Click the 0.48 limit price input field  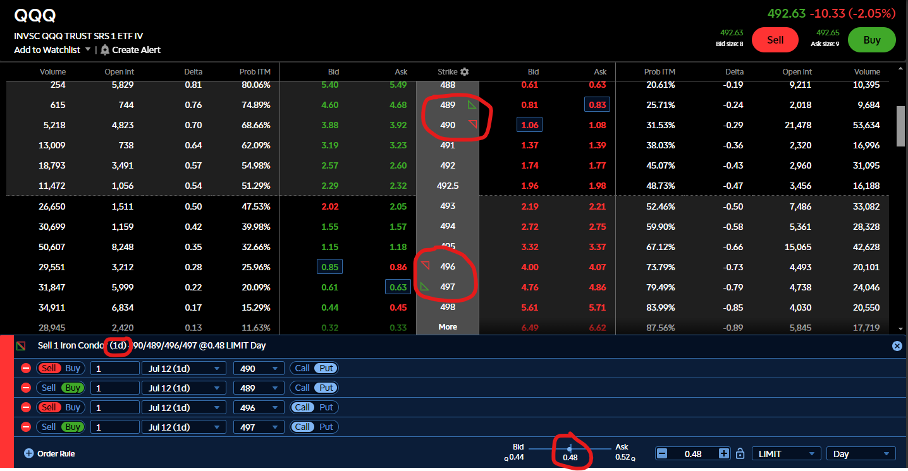pos(693,453)
